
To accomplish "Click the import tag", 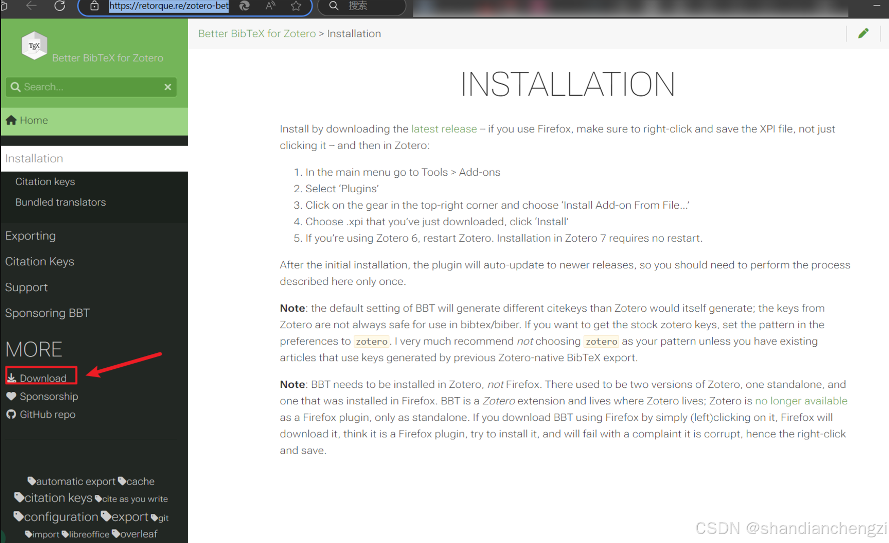I will pyautogui.click(x=42, y=534).
